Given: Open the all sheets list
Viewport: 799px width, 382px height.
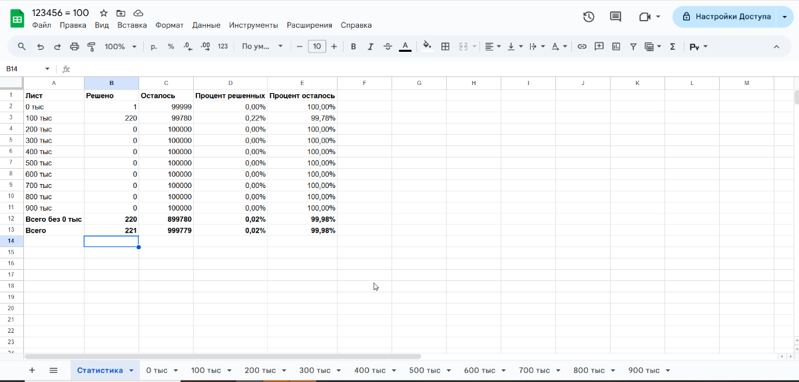Looking at the screenshot, I should [x=54, y=370].
